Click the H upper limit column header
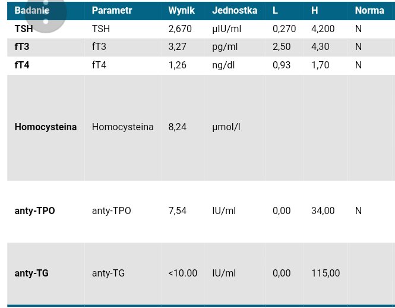 coord(315,11)
